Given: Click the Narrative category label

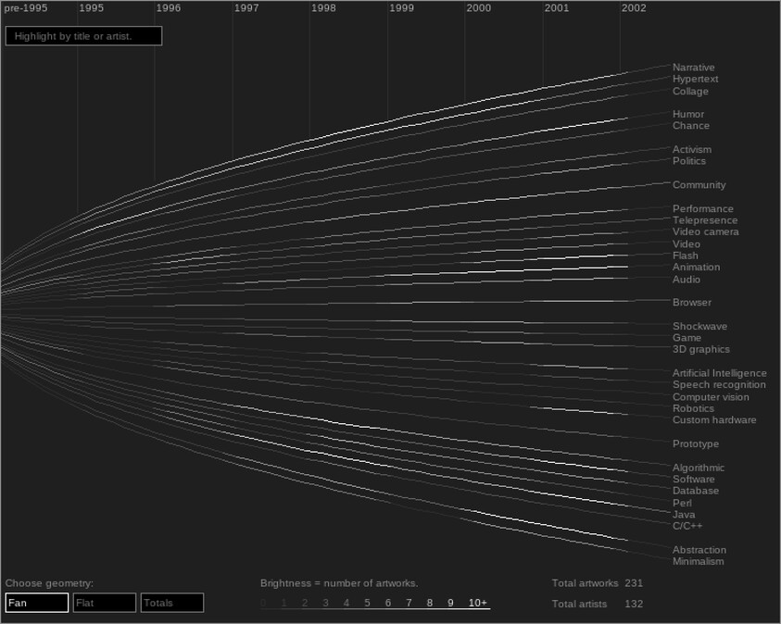Looking at the screenshot, I should click(x=693, y=67).
